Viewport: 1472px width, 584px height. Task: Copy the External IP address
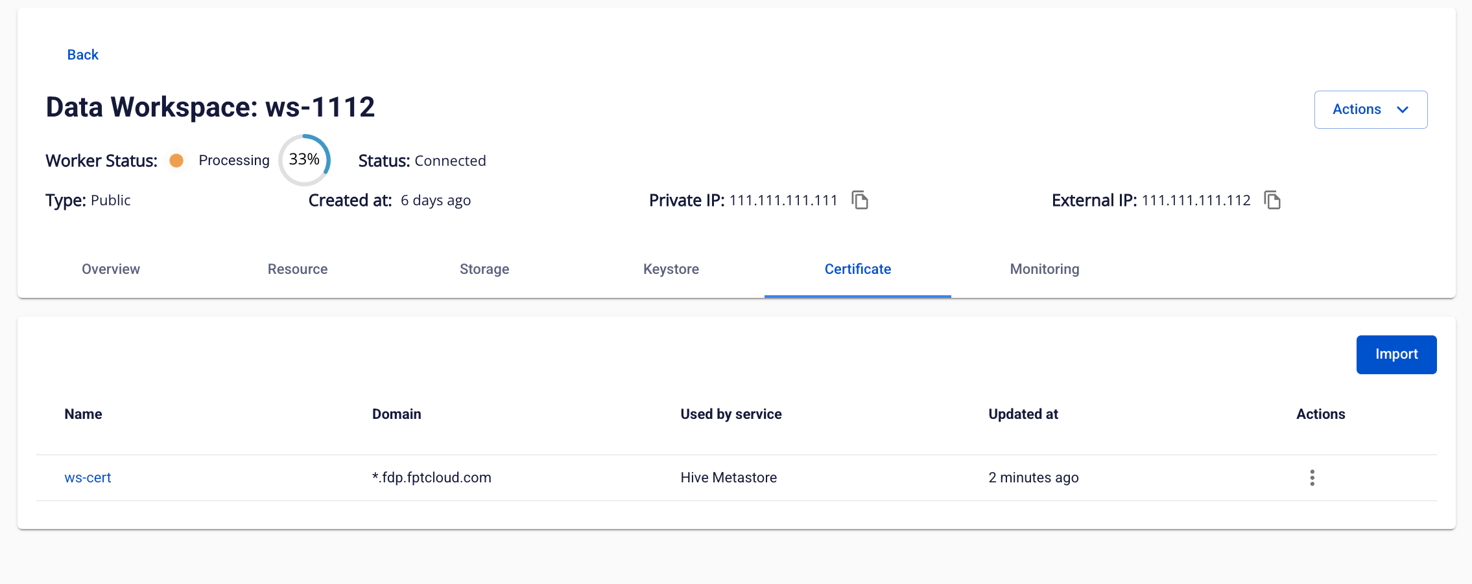(1272, 200)
